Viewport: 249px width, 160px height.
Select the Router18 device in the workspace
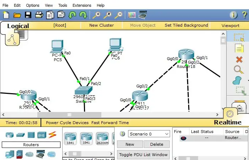click(186, 54)
